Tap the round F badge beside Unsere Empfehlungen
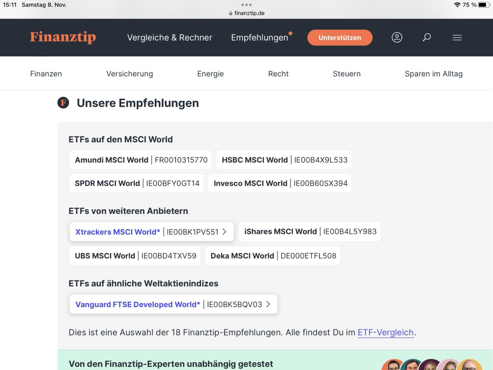The image size is (493, 370). [x=63, y=103]
